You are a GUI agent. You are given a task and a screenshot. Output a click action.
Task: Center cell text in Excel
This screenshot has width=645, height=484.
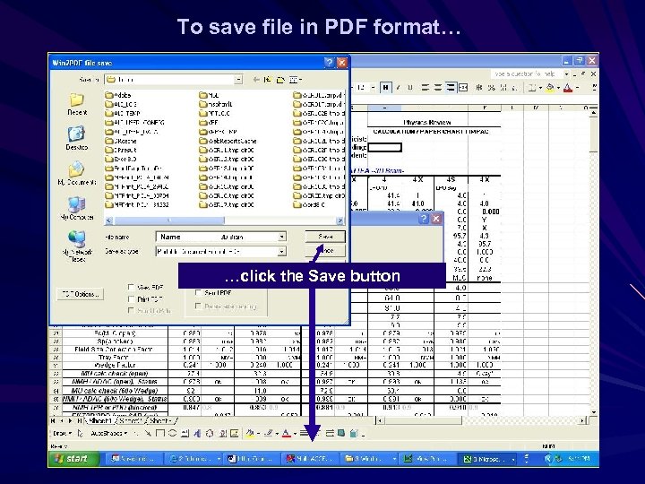pos(438,87)
